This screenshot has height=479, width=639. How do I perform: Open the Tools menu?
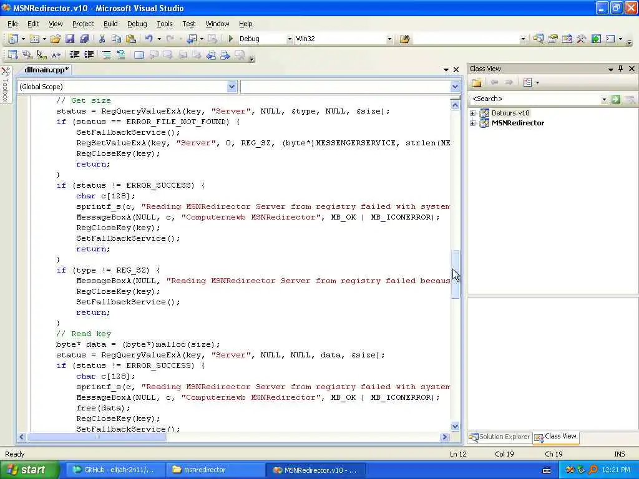165,24
